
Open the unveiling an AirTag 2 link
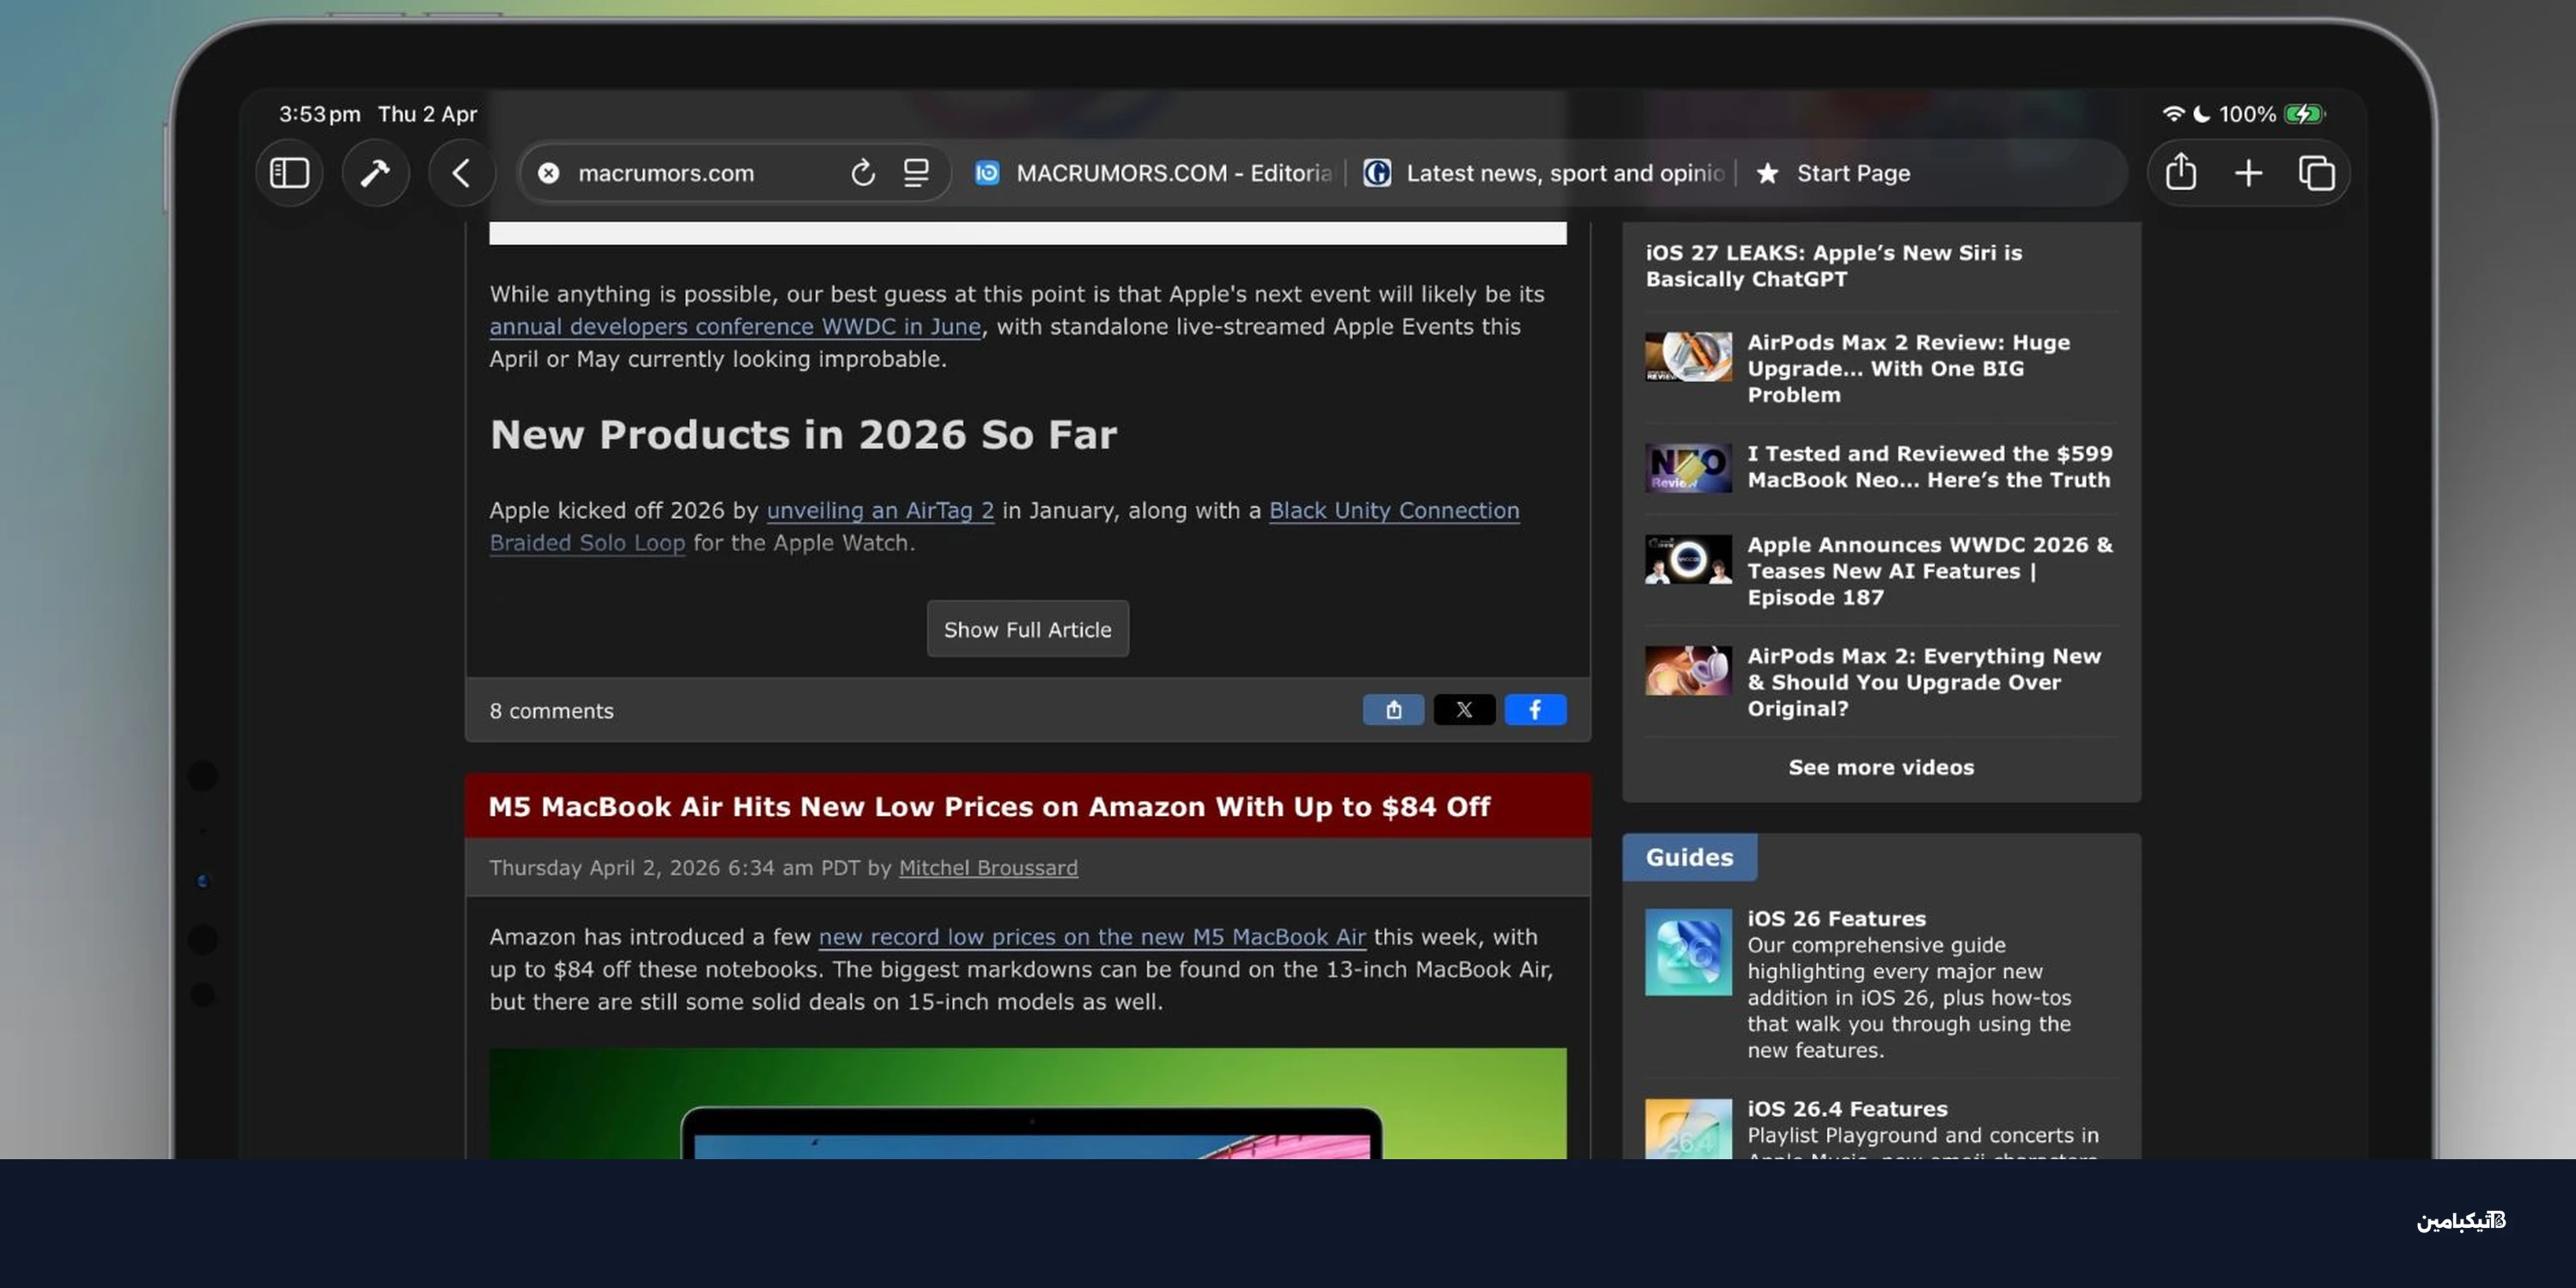click(880, 510)
